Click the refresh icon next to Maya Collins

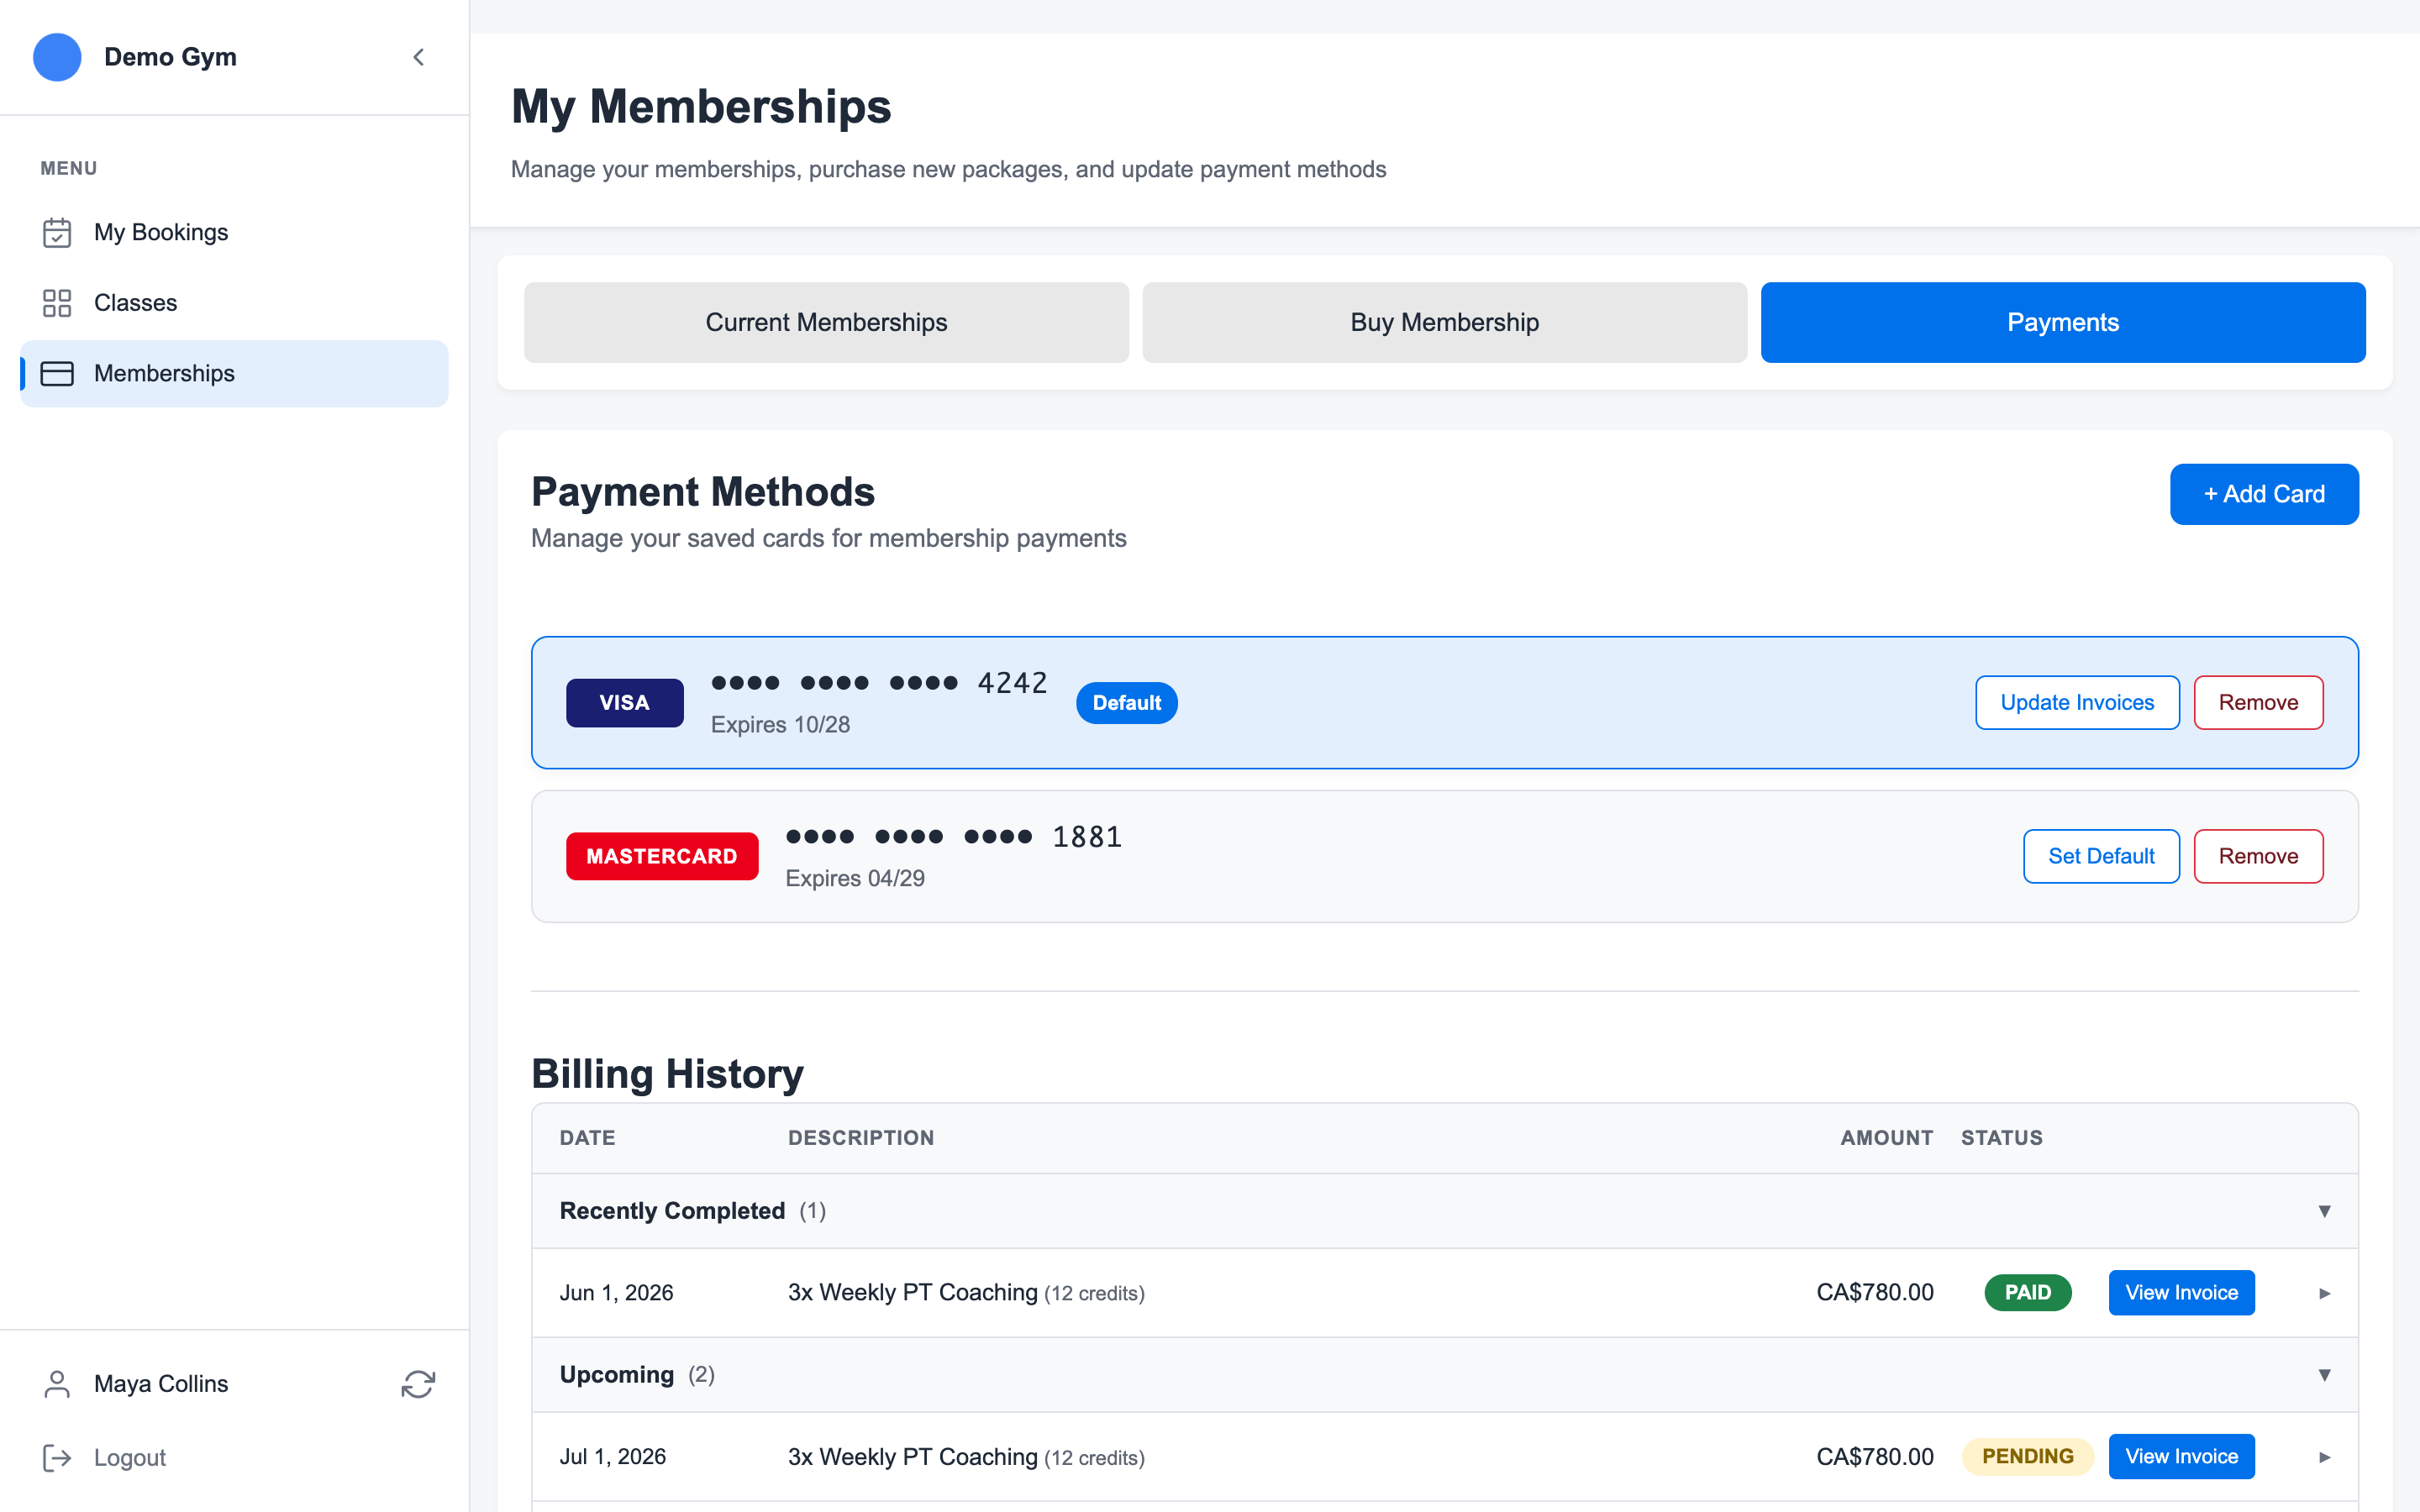pos(418,1384)
